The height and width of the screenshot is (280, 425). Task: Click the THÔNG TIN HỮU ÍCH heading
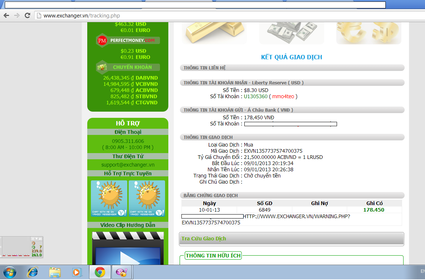tap(213, 256)
